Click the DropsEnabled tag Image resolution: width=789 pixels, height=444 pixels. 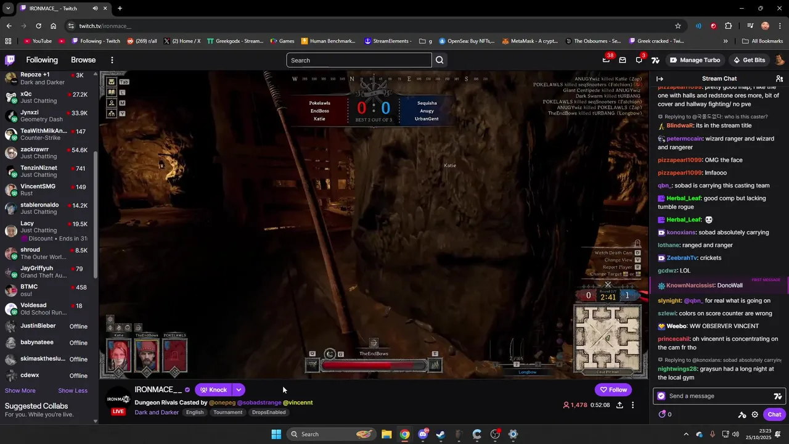(269, 413)
